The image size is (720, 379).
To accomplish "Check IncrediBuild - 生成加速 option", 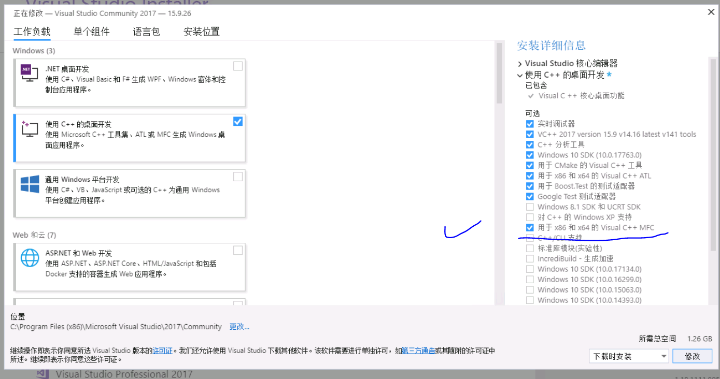I will coord(530,258).
